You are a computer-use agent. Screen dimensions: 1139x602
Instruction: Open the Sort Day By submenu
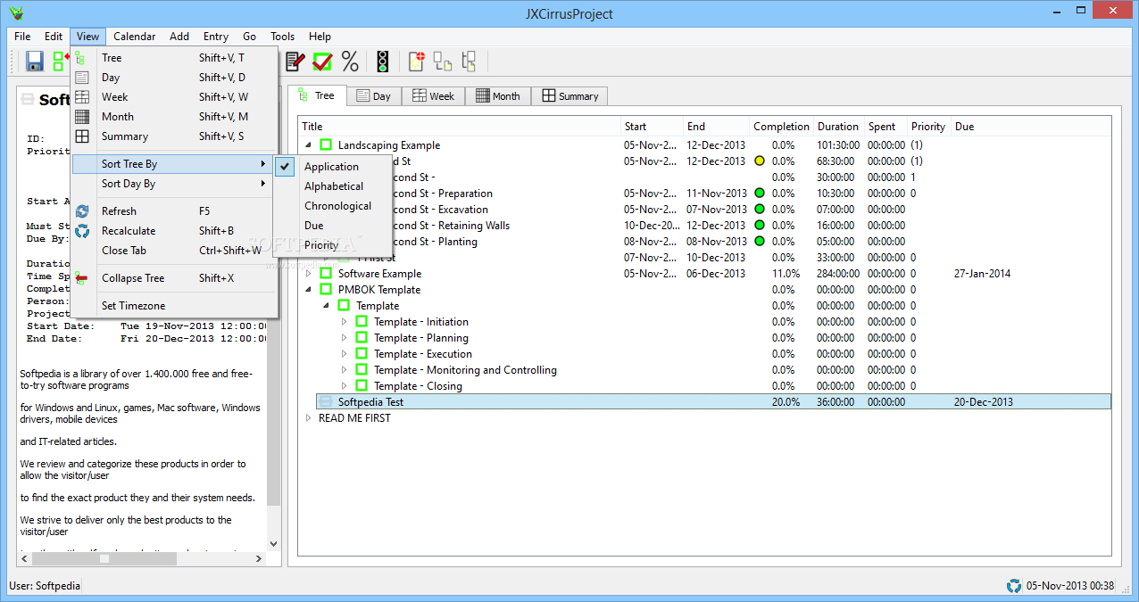point(173,184)
